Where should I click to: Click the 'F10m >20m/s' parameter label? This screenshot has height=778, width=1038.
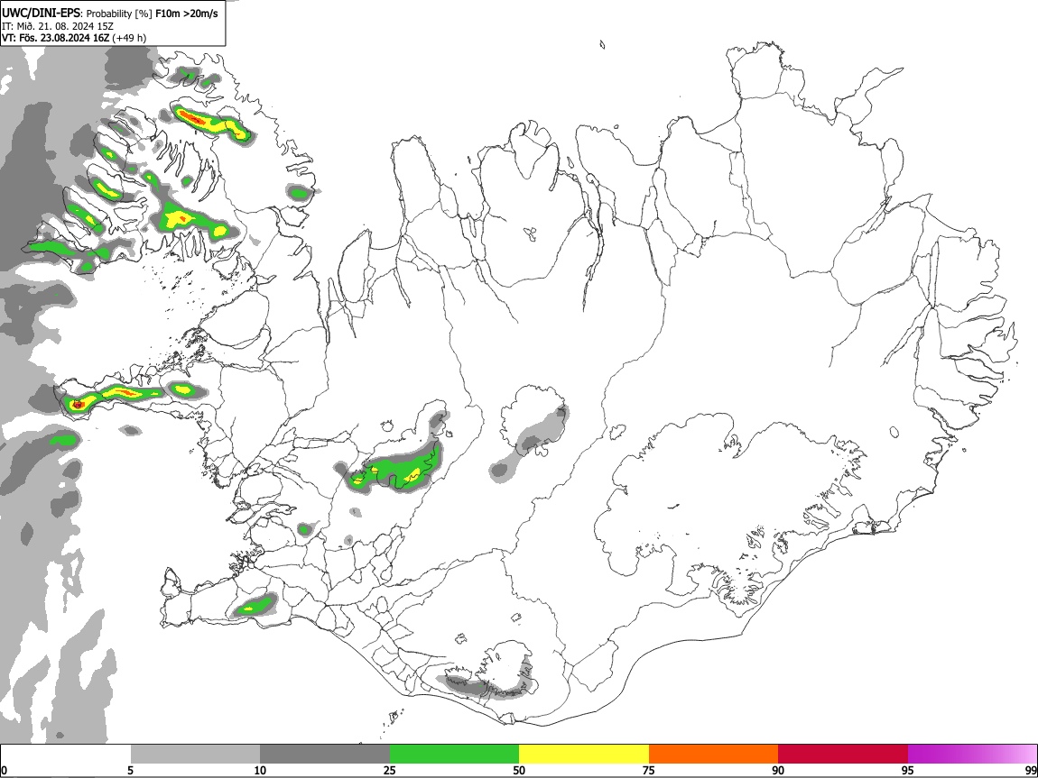click(186, 14)
